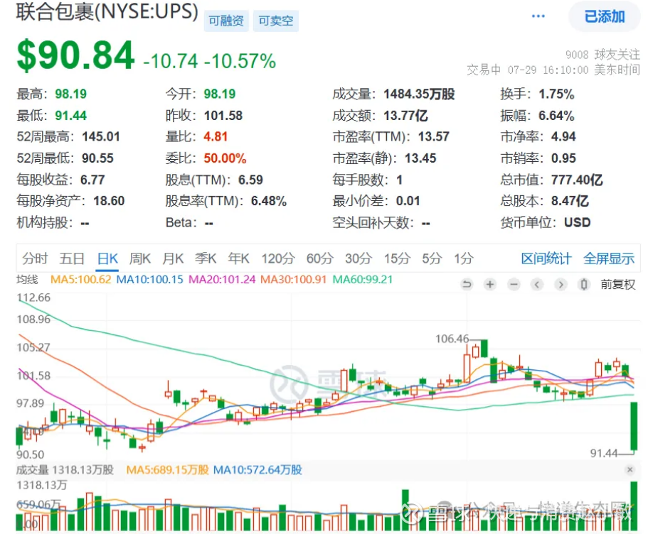This screenshot has height=534, width=653.
Task: Click the 昨收 value 101.58
Action: [223, 116]
